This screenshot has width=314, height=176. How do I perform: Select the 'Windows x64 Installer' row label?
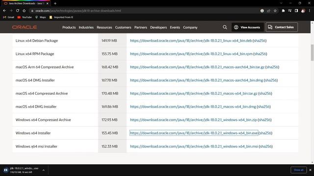point(33,133)
